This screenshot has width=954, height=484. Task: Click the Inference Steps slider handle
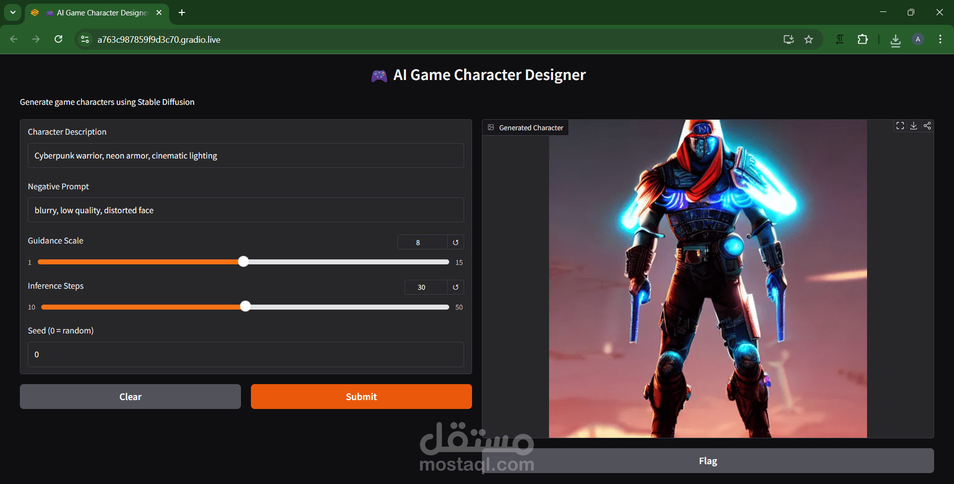(245, 306)
